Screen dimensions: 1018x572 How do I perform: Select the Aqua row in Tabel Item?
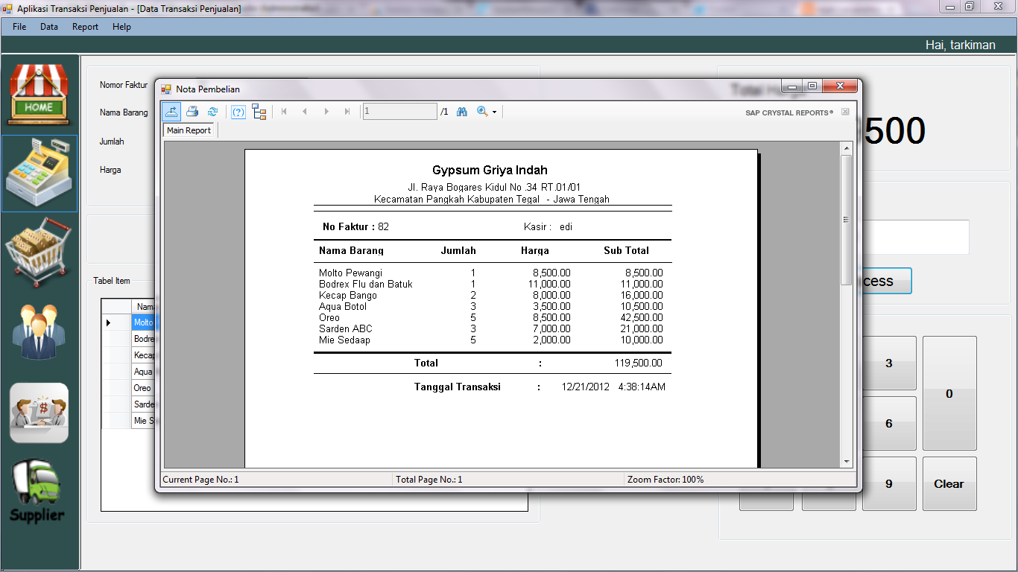[x=129, y=372]
